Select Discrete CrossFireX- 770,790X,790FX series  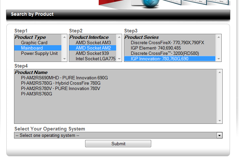(x=170, y=43)
